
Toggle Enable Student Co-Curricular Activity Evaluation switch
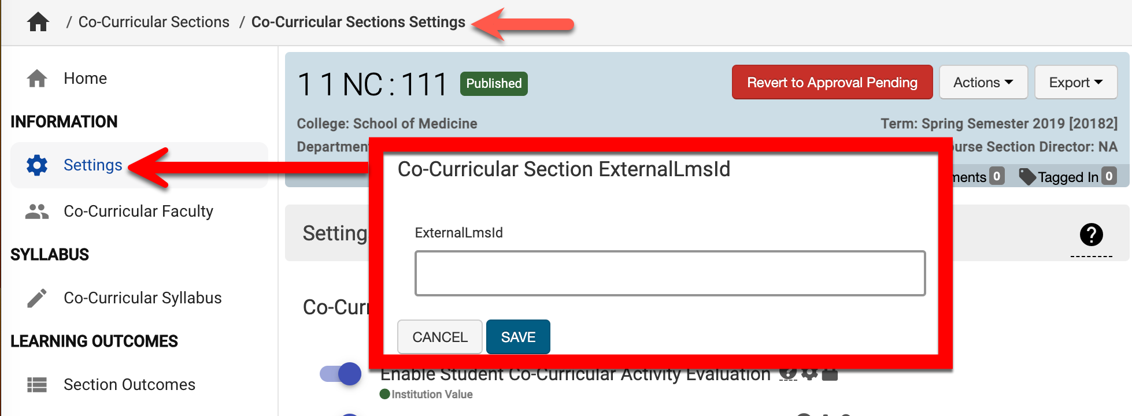click(x=341, y=374)
